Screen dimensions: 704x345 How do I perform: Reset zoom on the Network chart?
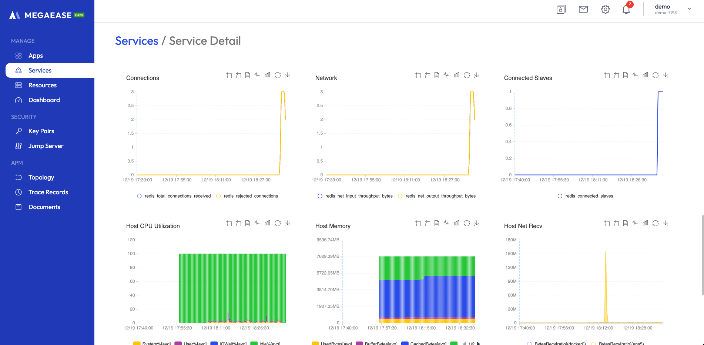[x=428, y=75]
